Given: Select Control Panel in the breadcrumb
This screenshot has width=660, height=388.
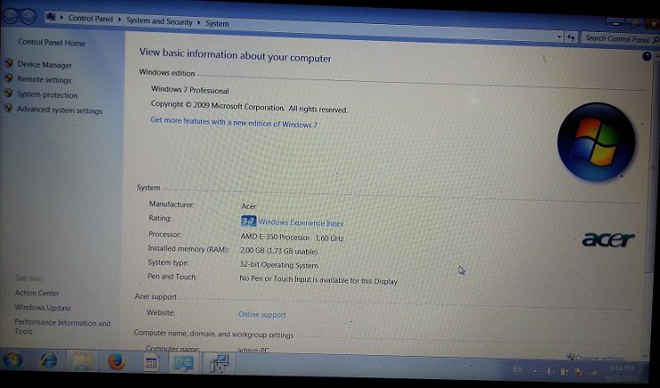Looking at the screenshot, I should [90, 19].
